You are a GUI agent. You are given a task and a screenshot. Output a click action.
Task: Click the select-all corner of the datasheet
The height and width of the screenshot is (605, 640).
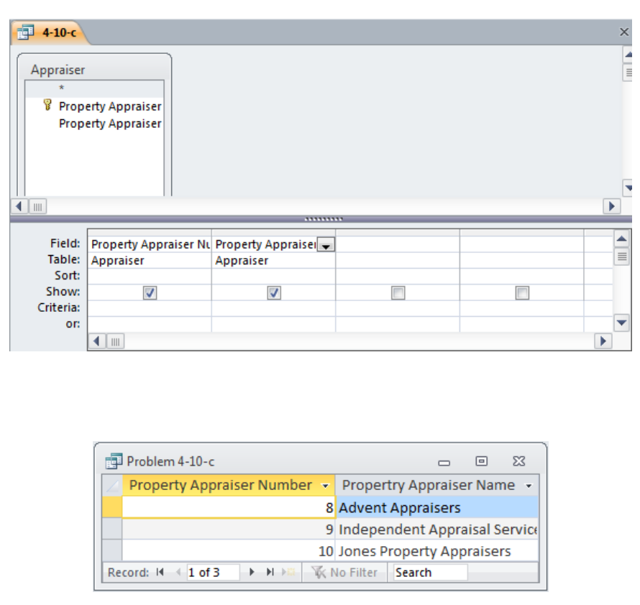[x=112, y=486]
